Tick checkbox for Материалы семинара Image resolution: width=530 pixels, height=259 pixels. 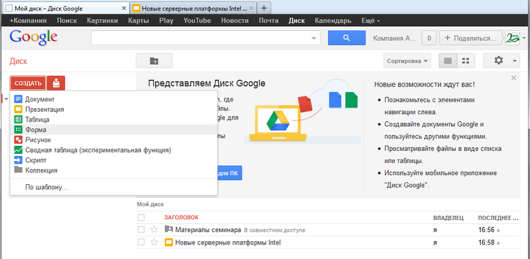[141, 230]
